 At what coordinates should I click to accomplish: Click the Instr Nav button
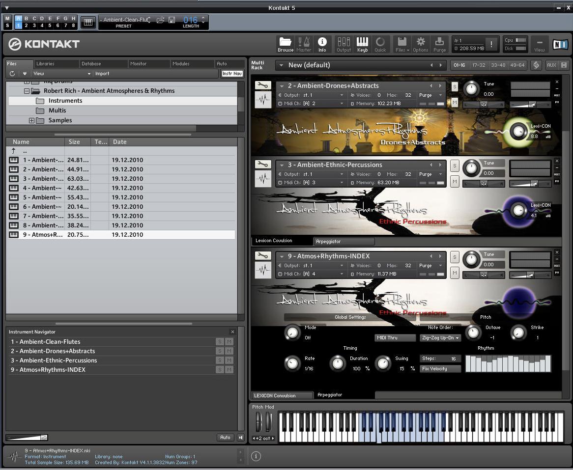click(232, 73)
